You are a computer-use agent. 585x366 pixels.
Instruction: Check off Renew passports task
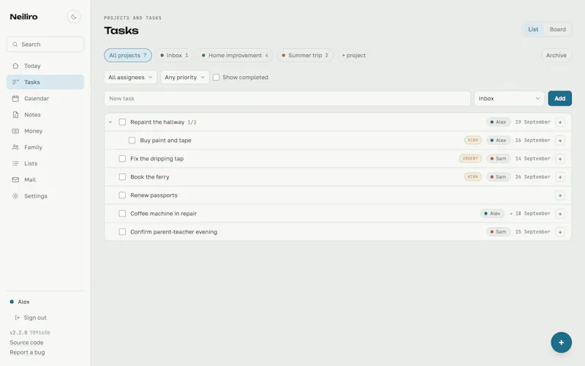click(x=122, y=195)
